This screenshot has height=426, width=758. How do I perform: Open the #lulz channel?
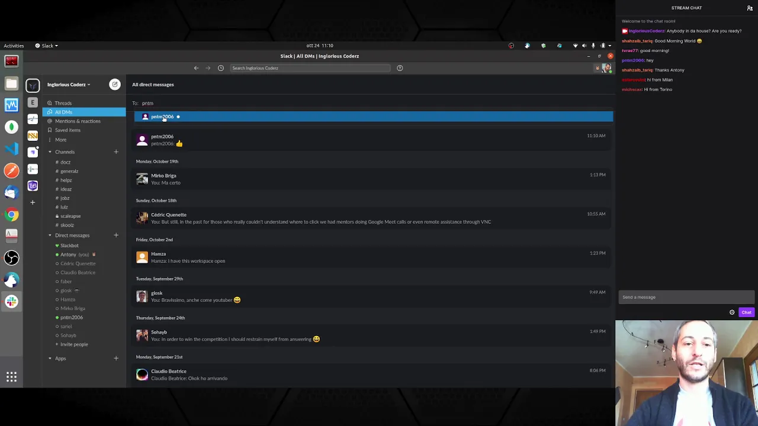click(x=64, y=207)
